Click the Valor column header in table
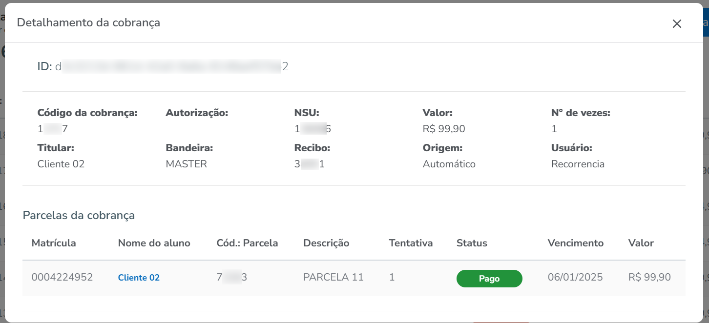The width and height of the screenshot is (709, 323). 641,243
